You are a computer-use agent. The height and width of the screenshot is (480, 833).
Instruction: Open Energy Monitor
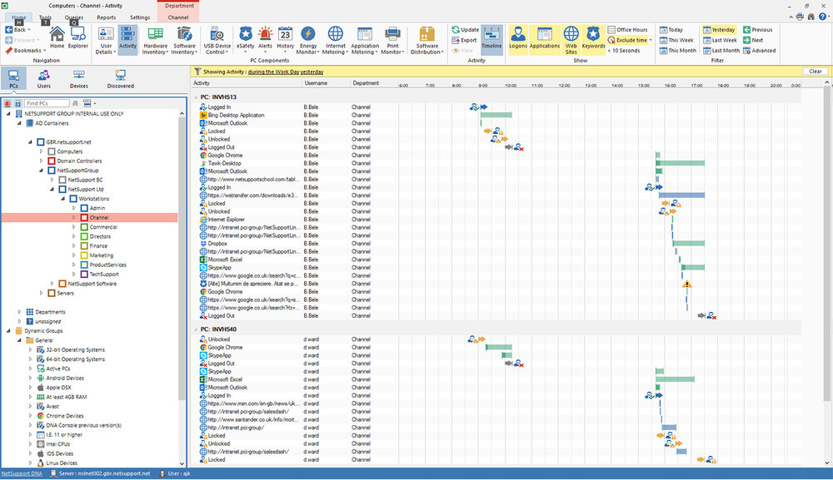[x=307, y=40]
